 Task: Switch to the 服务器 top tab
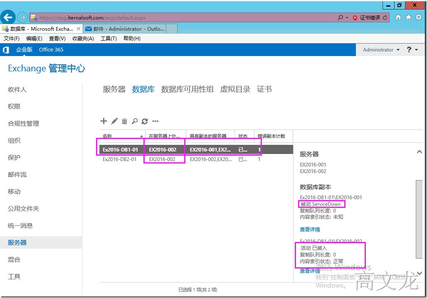pyautogui.click(x=114, y=89)
